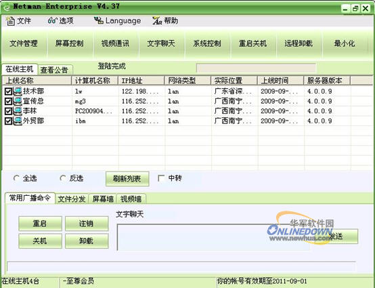Click the computer name mg3

pos(81,102)
